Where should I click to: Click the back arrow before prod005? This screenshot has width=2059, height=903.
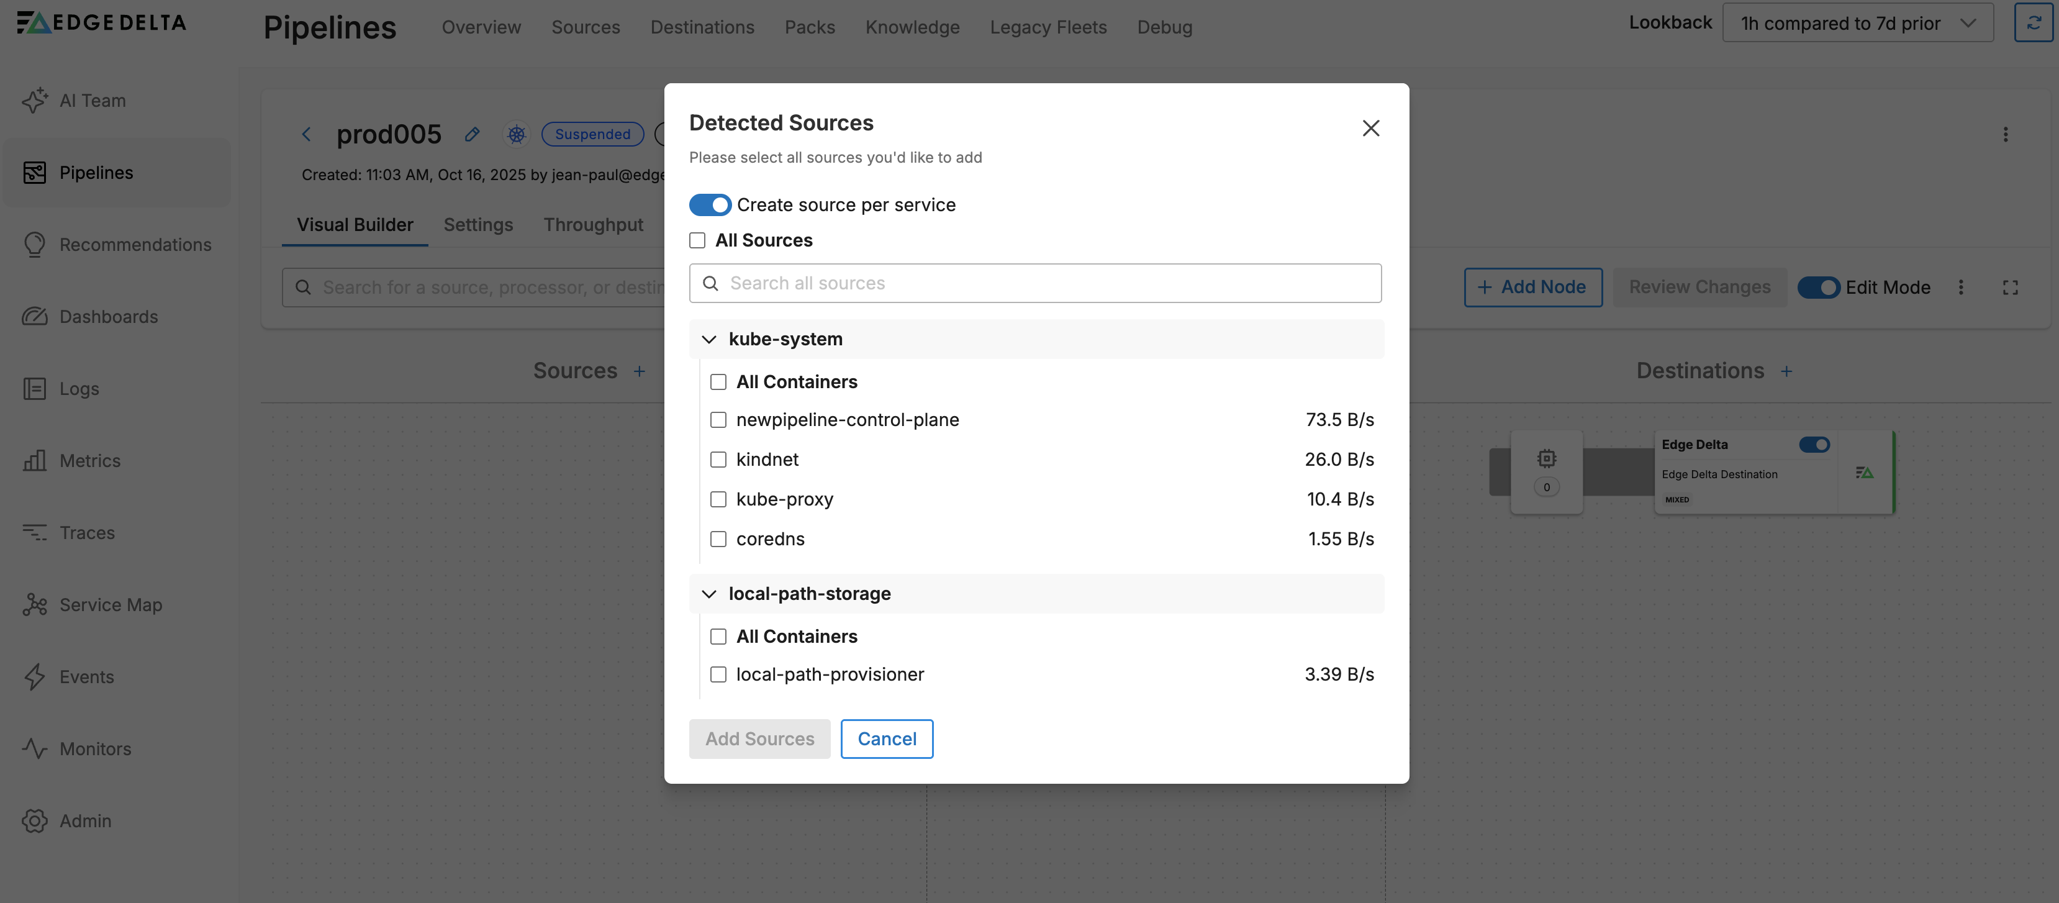(306, 134)
